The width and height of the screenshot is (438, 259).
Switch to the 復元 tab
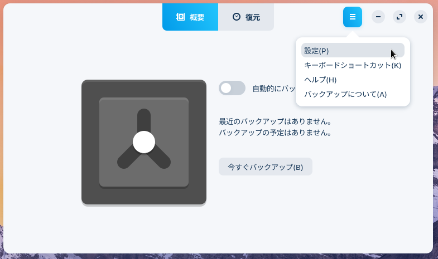click(x=246, y=17)
